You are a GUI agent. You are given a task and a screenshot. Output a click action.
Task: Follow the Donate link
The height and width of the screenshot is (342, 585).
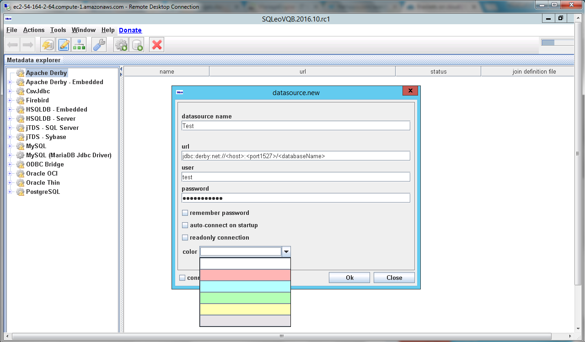tap(130, 30)
